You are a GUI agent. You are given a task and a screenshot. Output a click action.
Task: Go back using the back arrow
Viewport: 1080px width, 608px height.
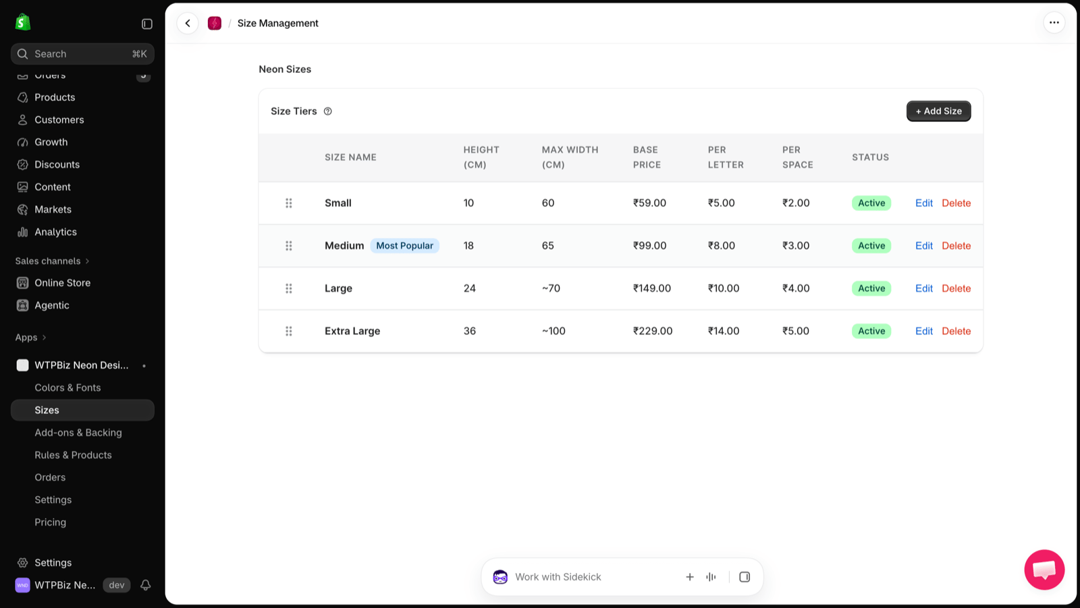(x=188, y=23)
